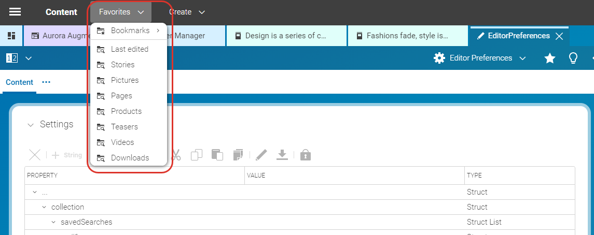Sort by the PROPERTY column header
This screenshot has height=235, width=594.
134,175
